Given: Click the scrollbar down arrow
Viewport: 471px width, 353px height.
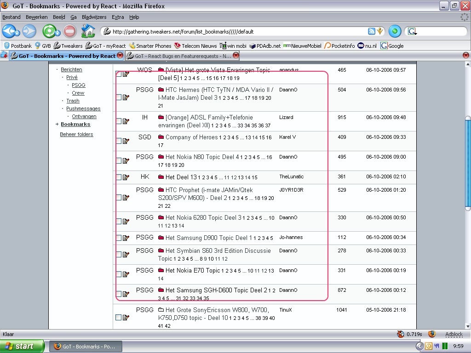Looking at the screenshot, I should pos(468,326).
